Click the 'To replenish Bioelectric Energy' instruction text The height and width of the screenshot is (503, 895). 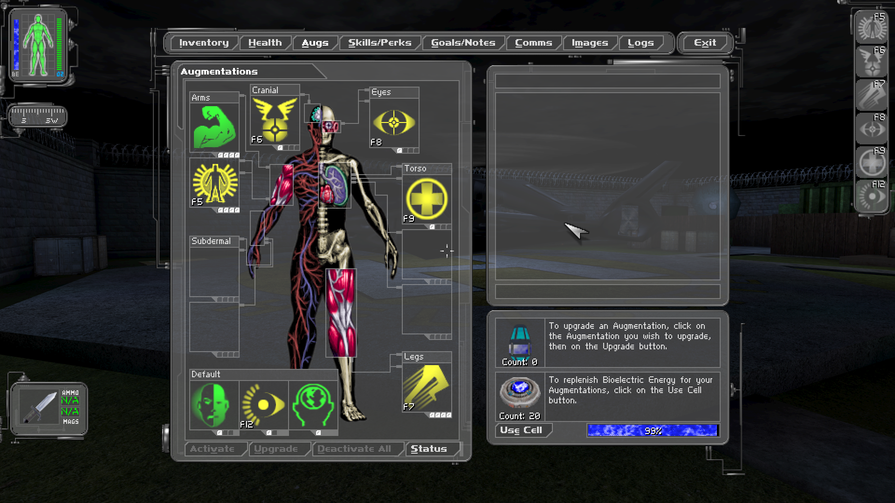pos(631,390)
